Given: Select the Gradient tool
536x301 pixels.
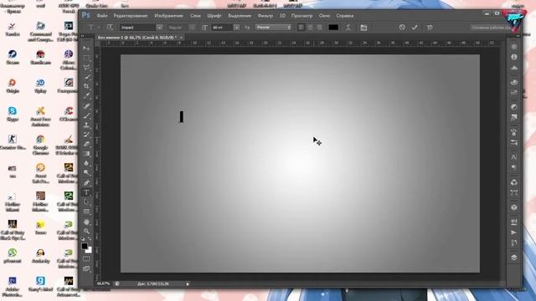Looking at the screenshot, I should point(86,154).
